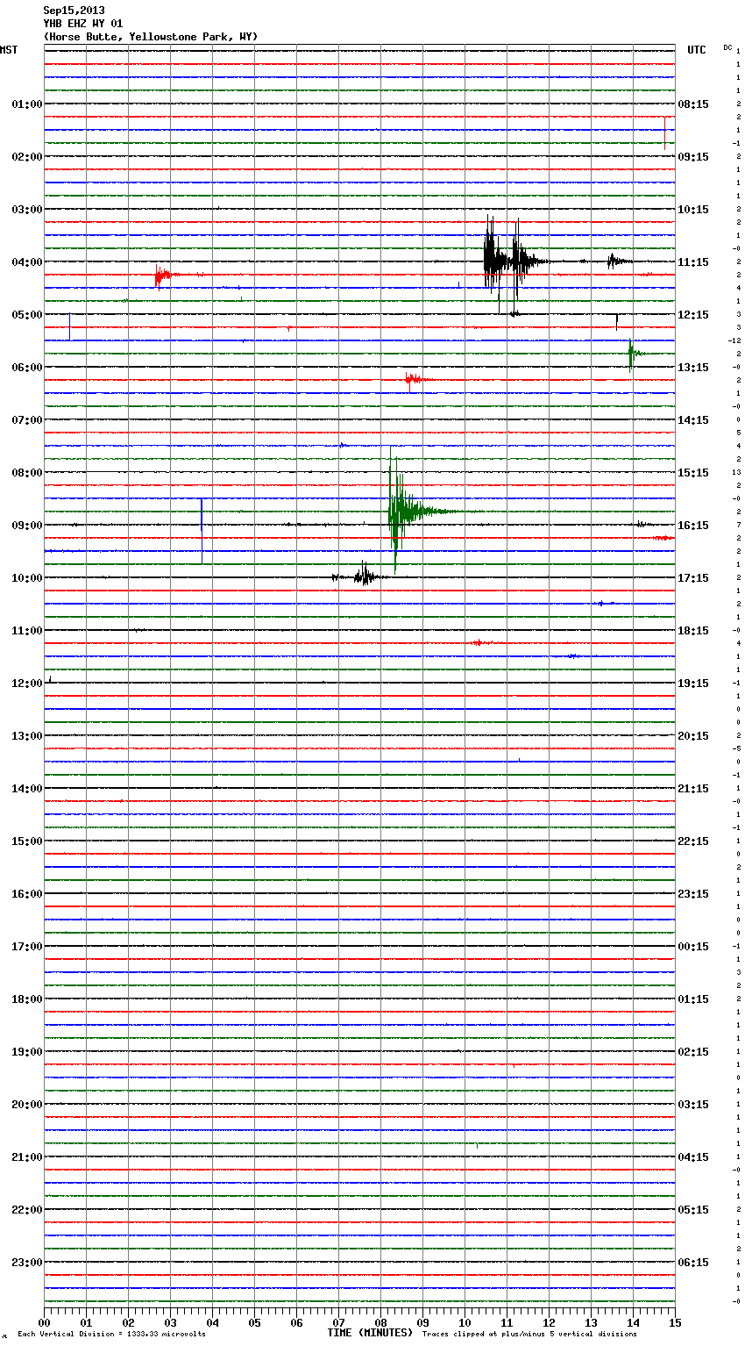Click the 08:15 UTC time label
Screen dimensions: 745x1346
[x=693, y=104]
